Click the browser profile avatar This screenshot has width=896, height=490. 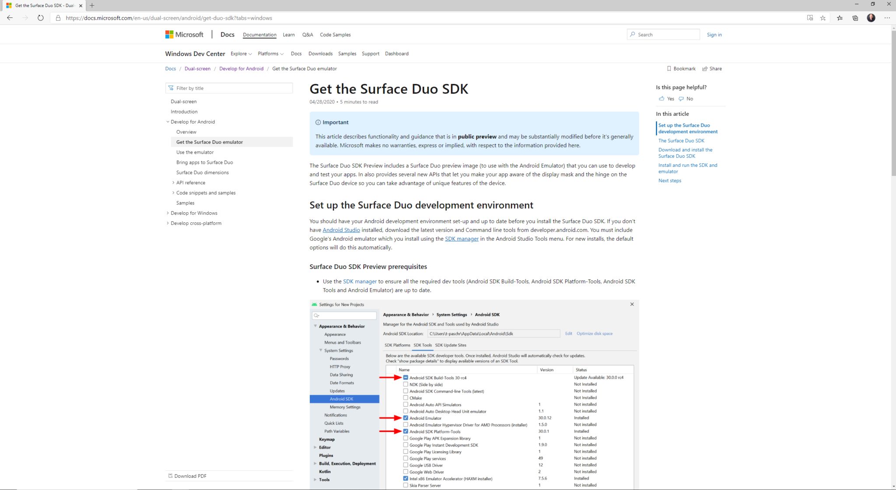coord(871,18)
